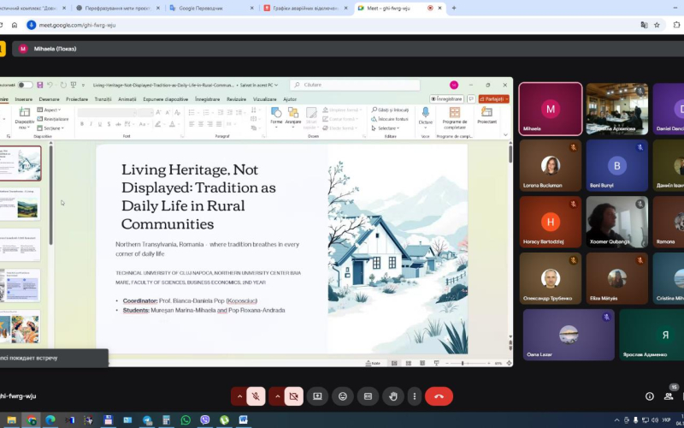Viewport: 684px width, 428px height.
Task: Click the Partajați share button
Action: coord(493,98)
